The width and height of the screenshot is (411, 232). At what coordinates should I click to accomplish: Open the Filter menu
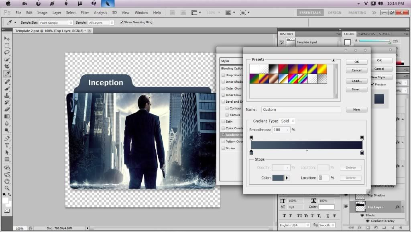[x=85, y=12]
